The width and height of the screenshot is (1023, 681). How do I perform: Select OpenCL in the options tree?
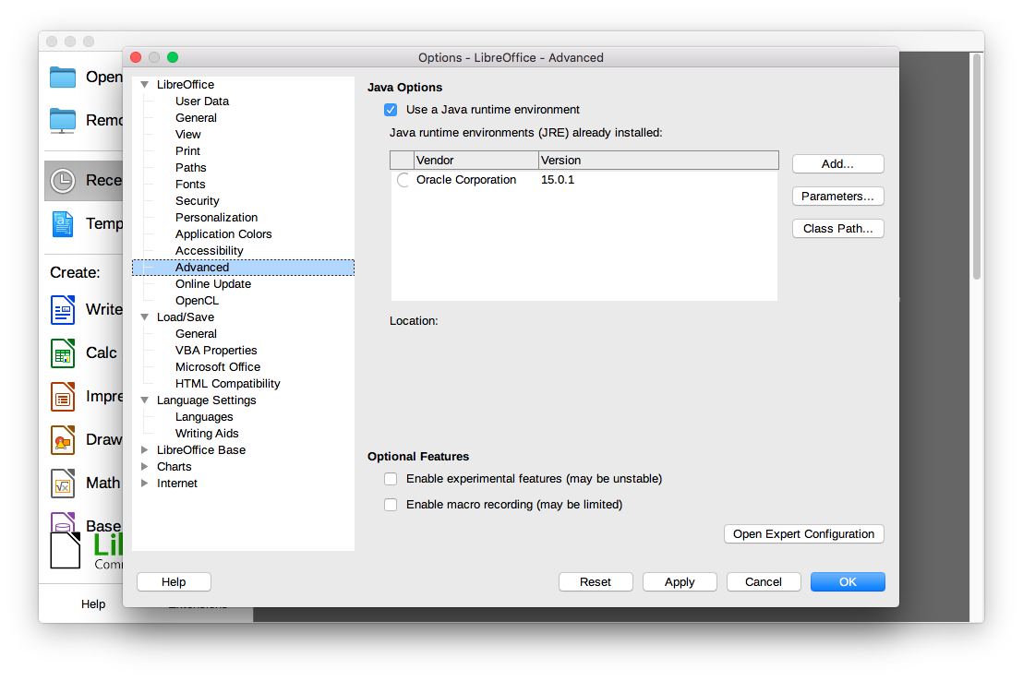[197, 301]
